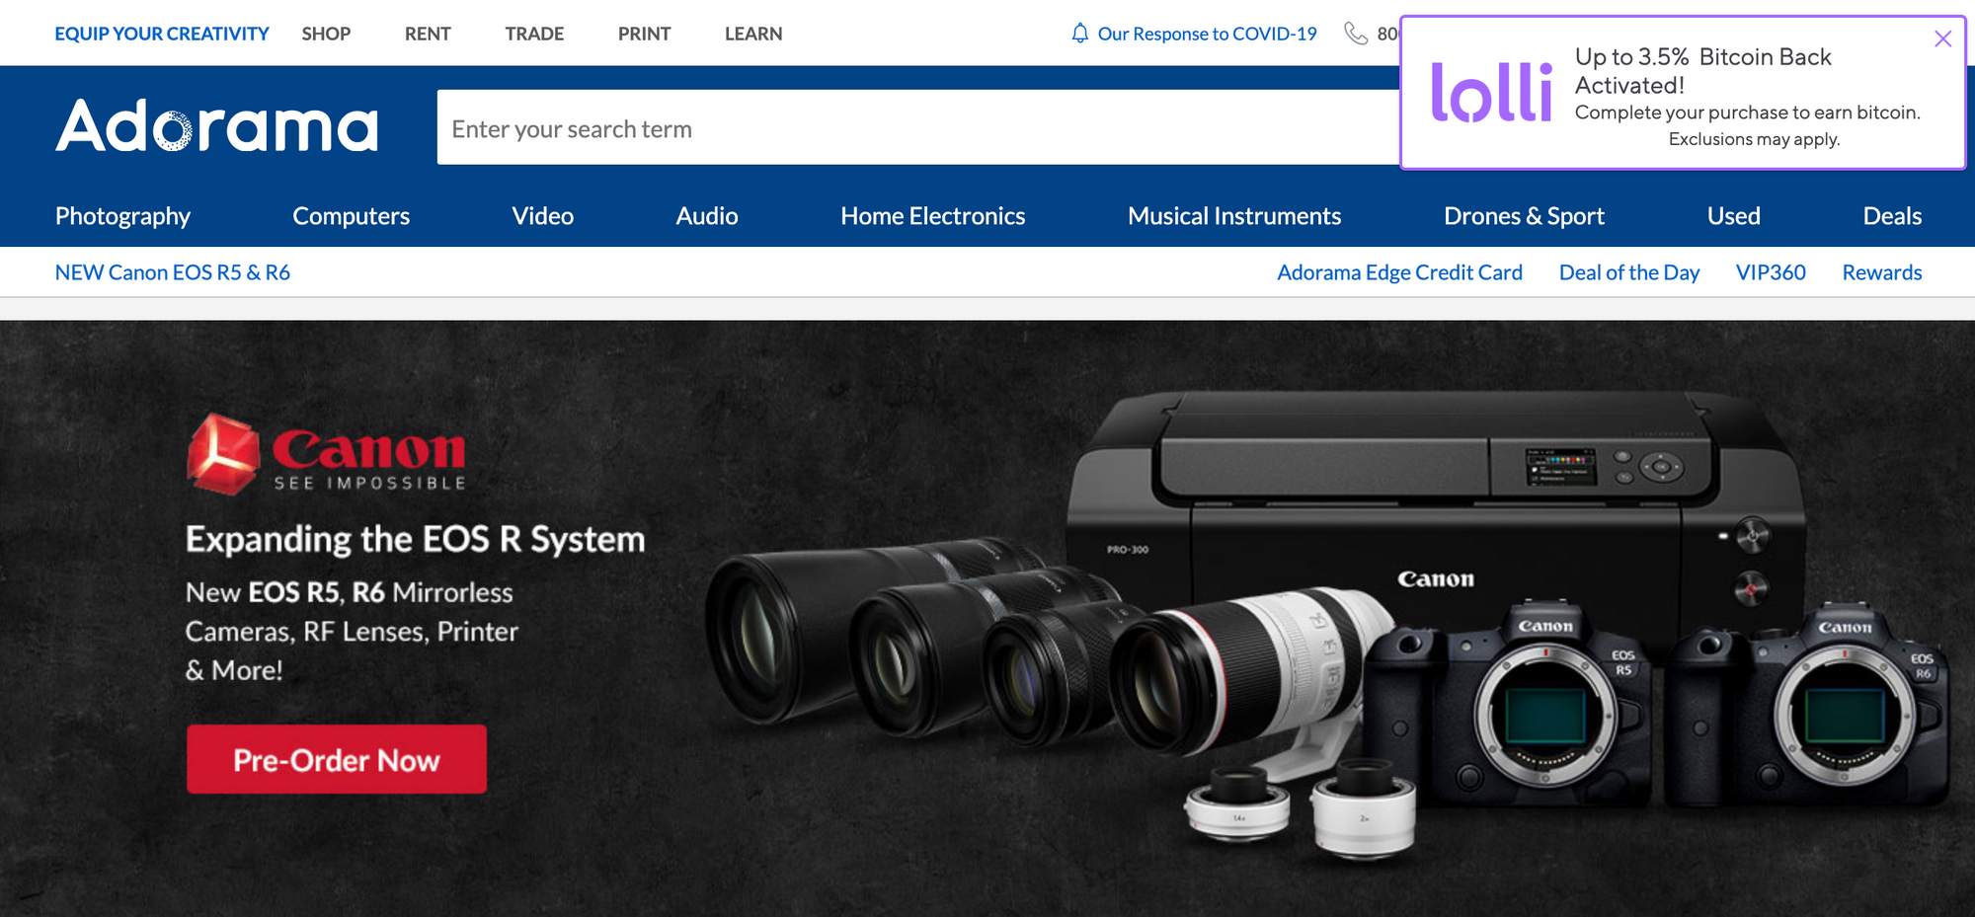Image resolution: width=1975 pixels, height=917 pixels.
Task: Click the Canon See Impossible logo
Action: pos(326,453)
